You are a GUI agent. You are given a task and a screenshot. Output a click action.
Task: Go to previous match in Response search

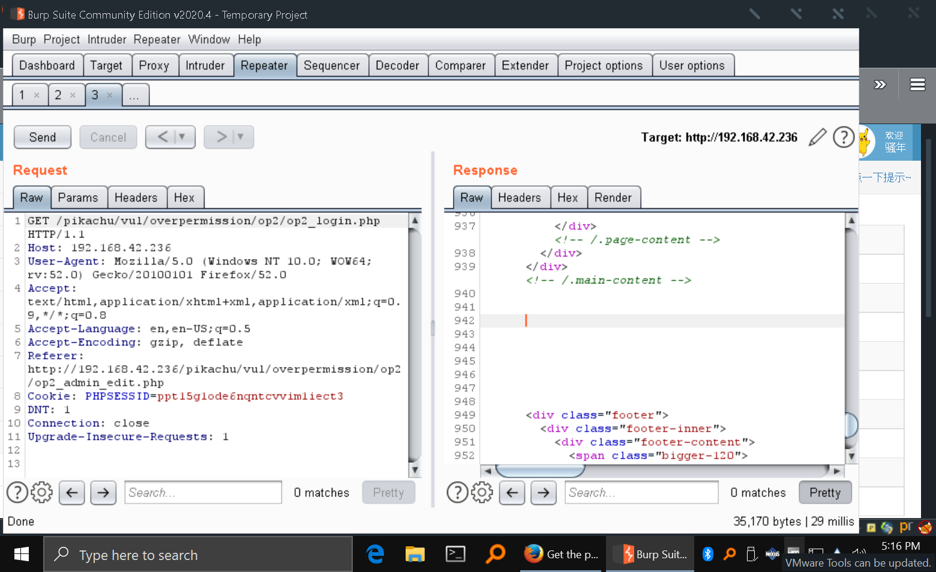tap(512, 493)
